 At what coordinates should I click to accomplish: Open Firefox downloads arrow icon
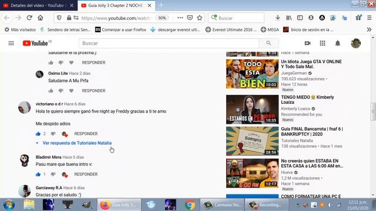point(278,18)
